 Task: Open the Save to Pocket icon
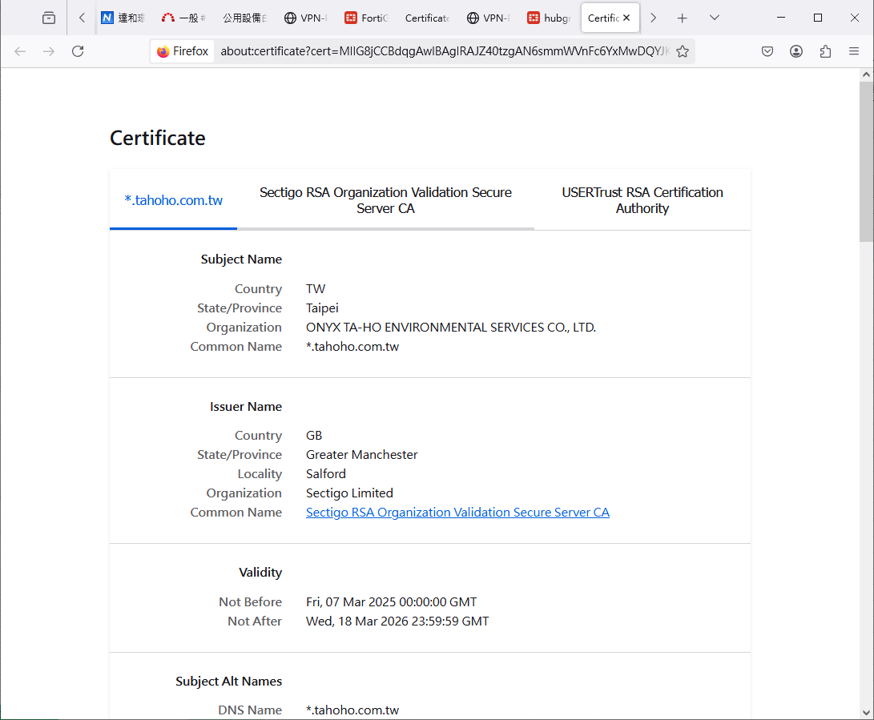click(x=767, y=51)
